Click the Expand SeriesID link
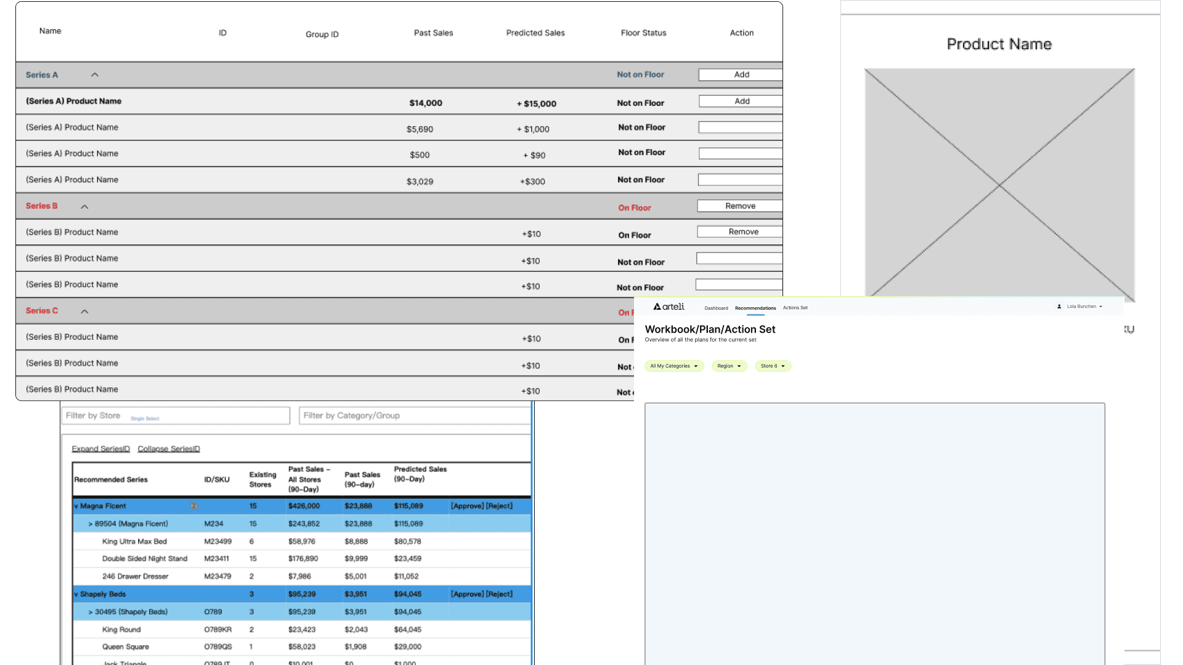 tap(100, 449)
